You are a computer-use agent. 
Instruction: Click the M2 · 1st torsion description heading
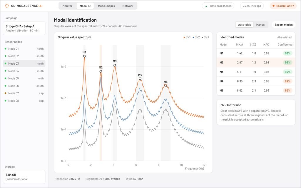(x=231, y=105)
